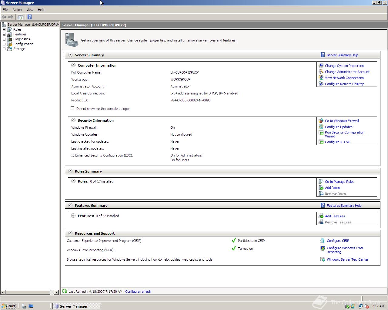This screenshot has height=310, width=388.
Task: Enable 'Do not show me this console at logon'
Action: coord(72,108)
